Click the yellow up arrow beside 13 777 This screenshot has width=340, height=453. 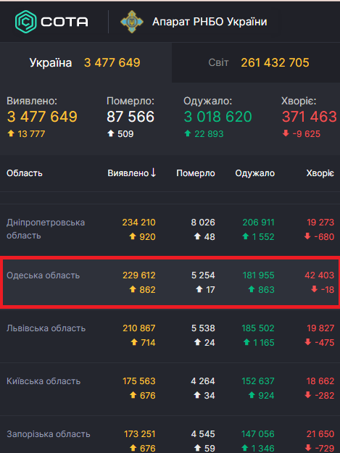pos(11,133)
